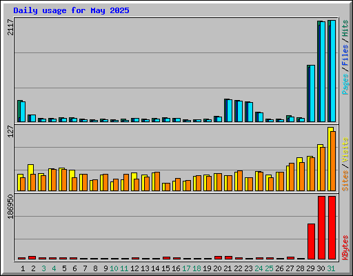Screen dimensions: 353x276
Task: Click the red KBytes bar for day 31
Action: pyautogui.click(x=332, y=228)
